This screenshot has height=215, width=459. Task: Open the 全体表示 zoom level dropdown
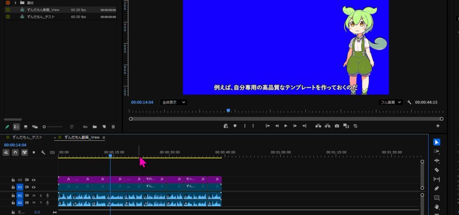click(173, 102)
